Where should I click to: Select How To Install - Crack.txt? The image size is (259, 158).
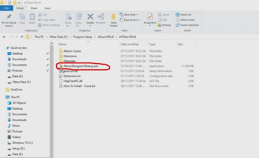79,86
